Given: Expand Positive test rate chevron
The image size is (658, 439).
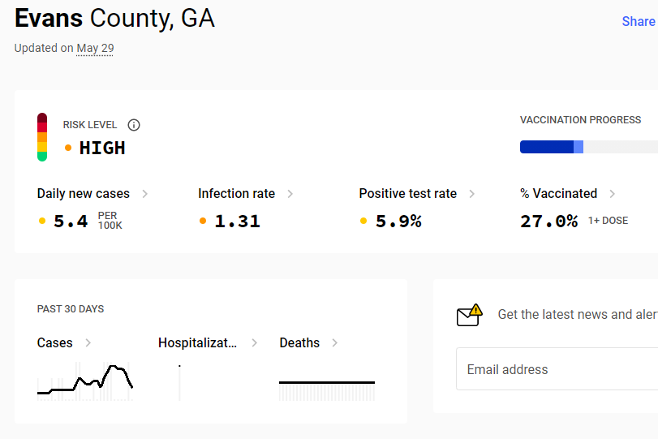Looking at the screenshot, I should 471,194.
